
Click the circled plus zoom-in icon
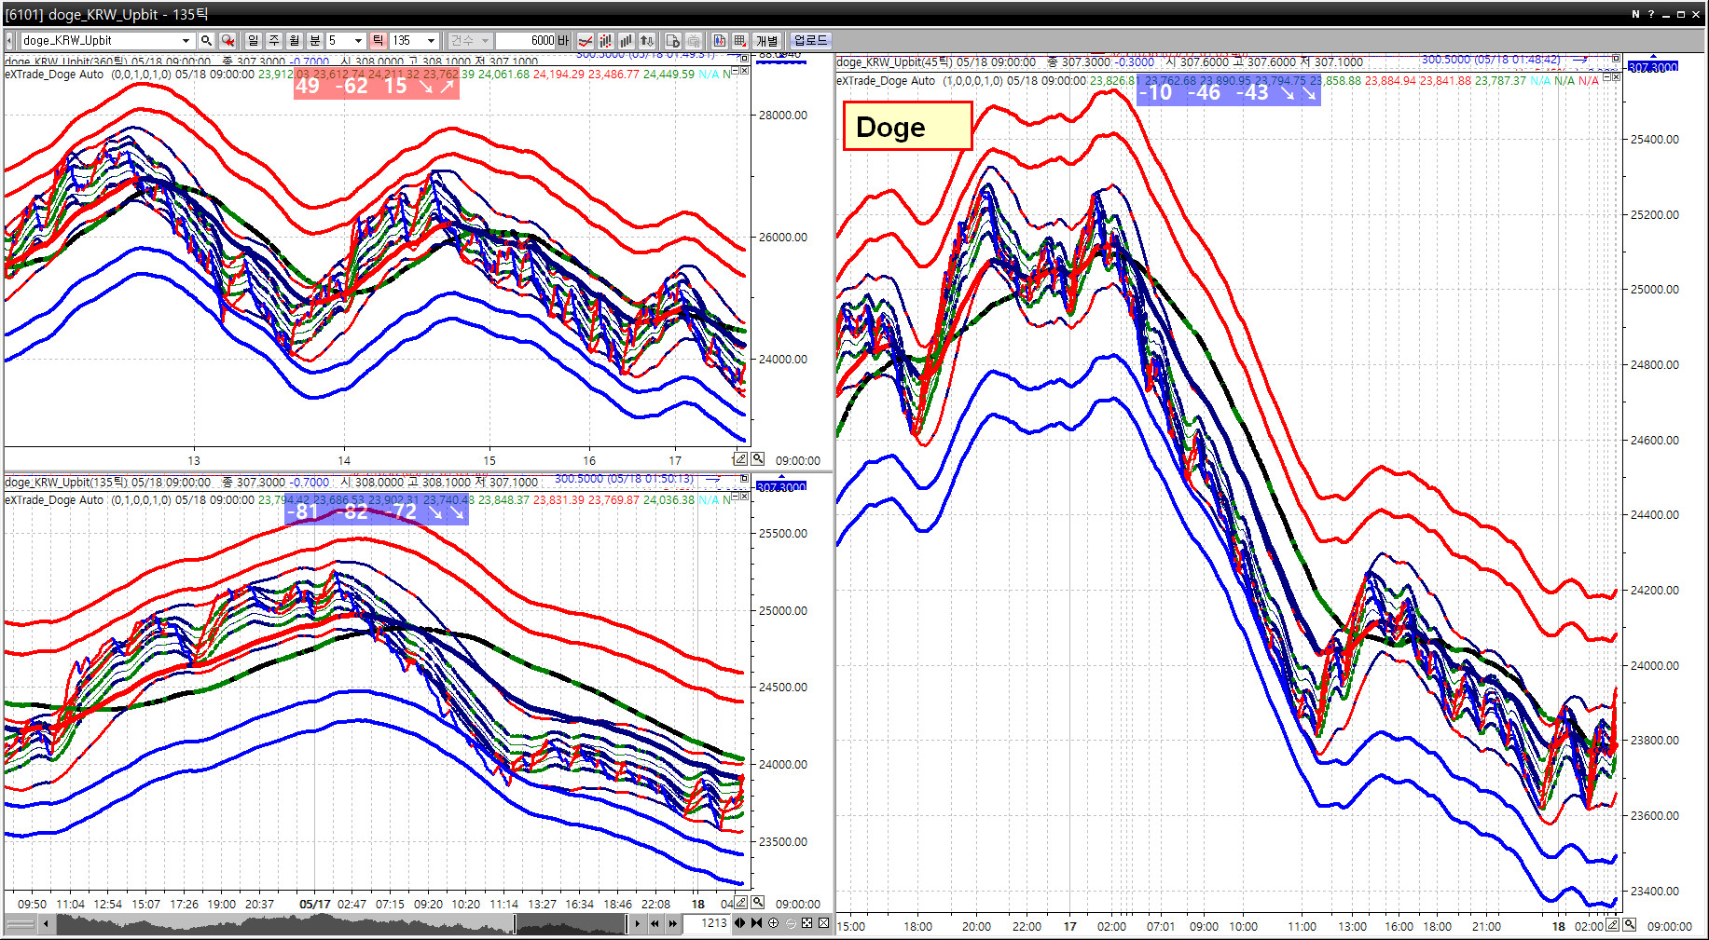(x=773, y=923)
